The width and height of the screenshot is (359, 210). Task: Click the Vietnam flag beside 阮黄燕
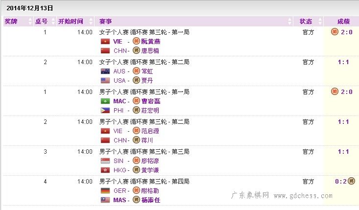point(105,42)
